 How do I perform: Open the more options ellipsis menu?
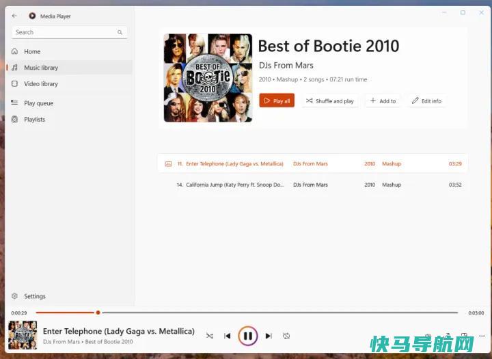[x=482, y=336]
